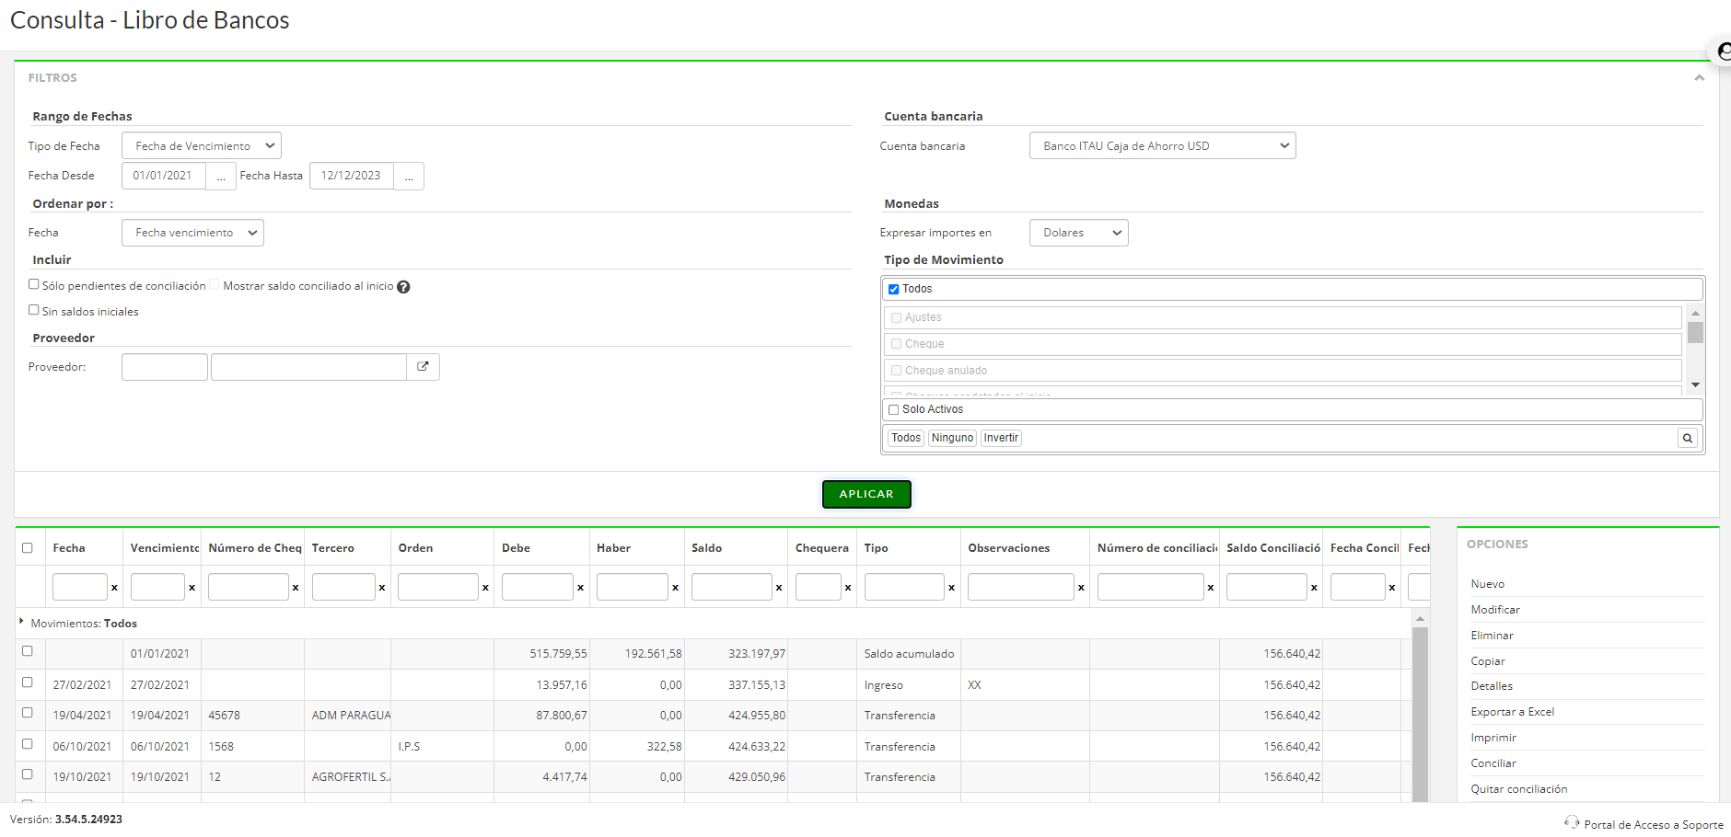Clear the Chequera column filter

tap(848, 588)
